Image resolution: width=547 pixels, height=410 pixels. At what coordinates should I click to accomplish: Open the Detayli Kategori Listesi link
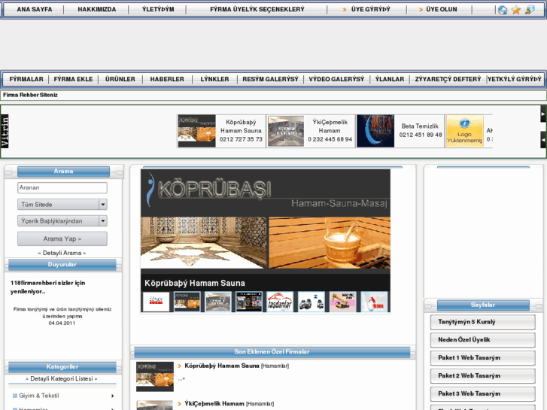[62, 378]
